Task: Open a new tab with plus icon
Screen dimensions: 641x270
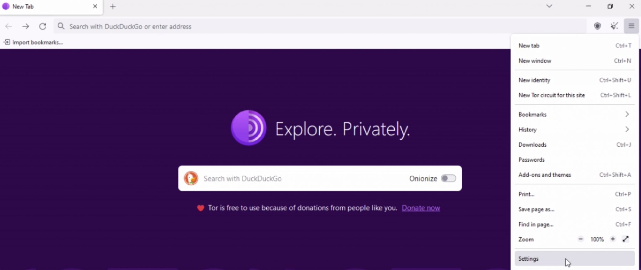Action: [x=113, y=7]
